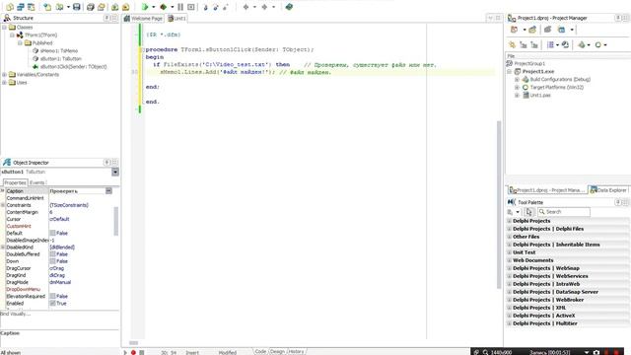Pin the Structure panel with pushpin

106,18
